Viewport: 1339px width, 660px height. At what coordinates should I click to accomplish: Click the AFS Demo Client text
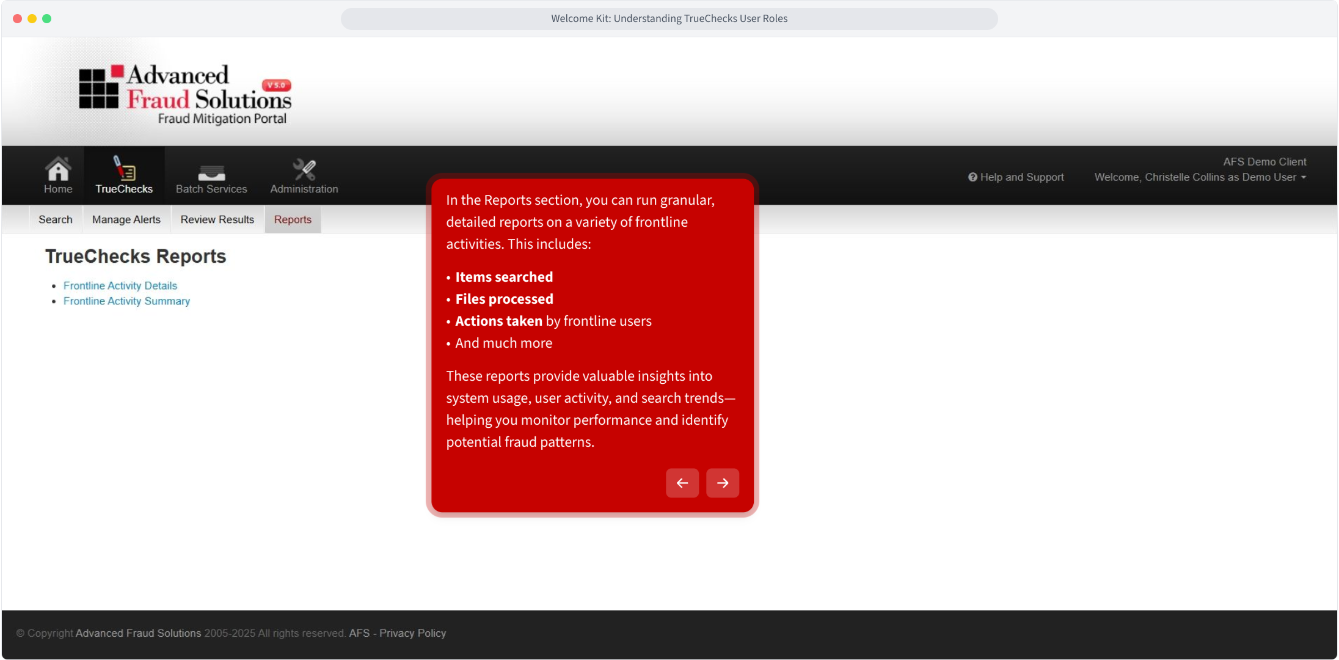[x=1264, y=162]
